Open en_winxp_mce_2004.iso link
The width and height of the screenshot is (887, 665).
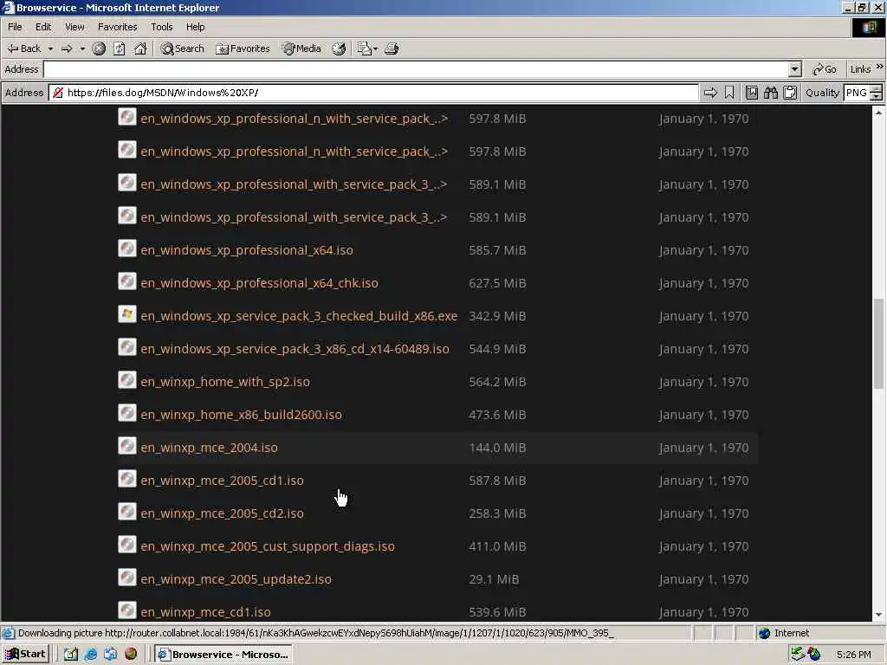(x=210, y=448)
